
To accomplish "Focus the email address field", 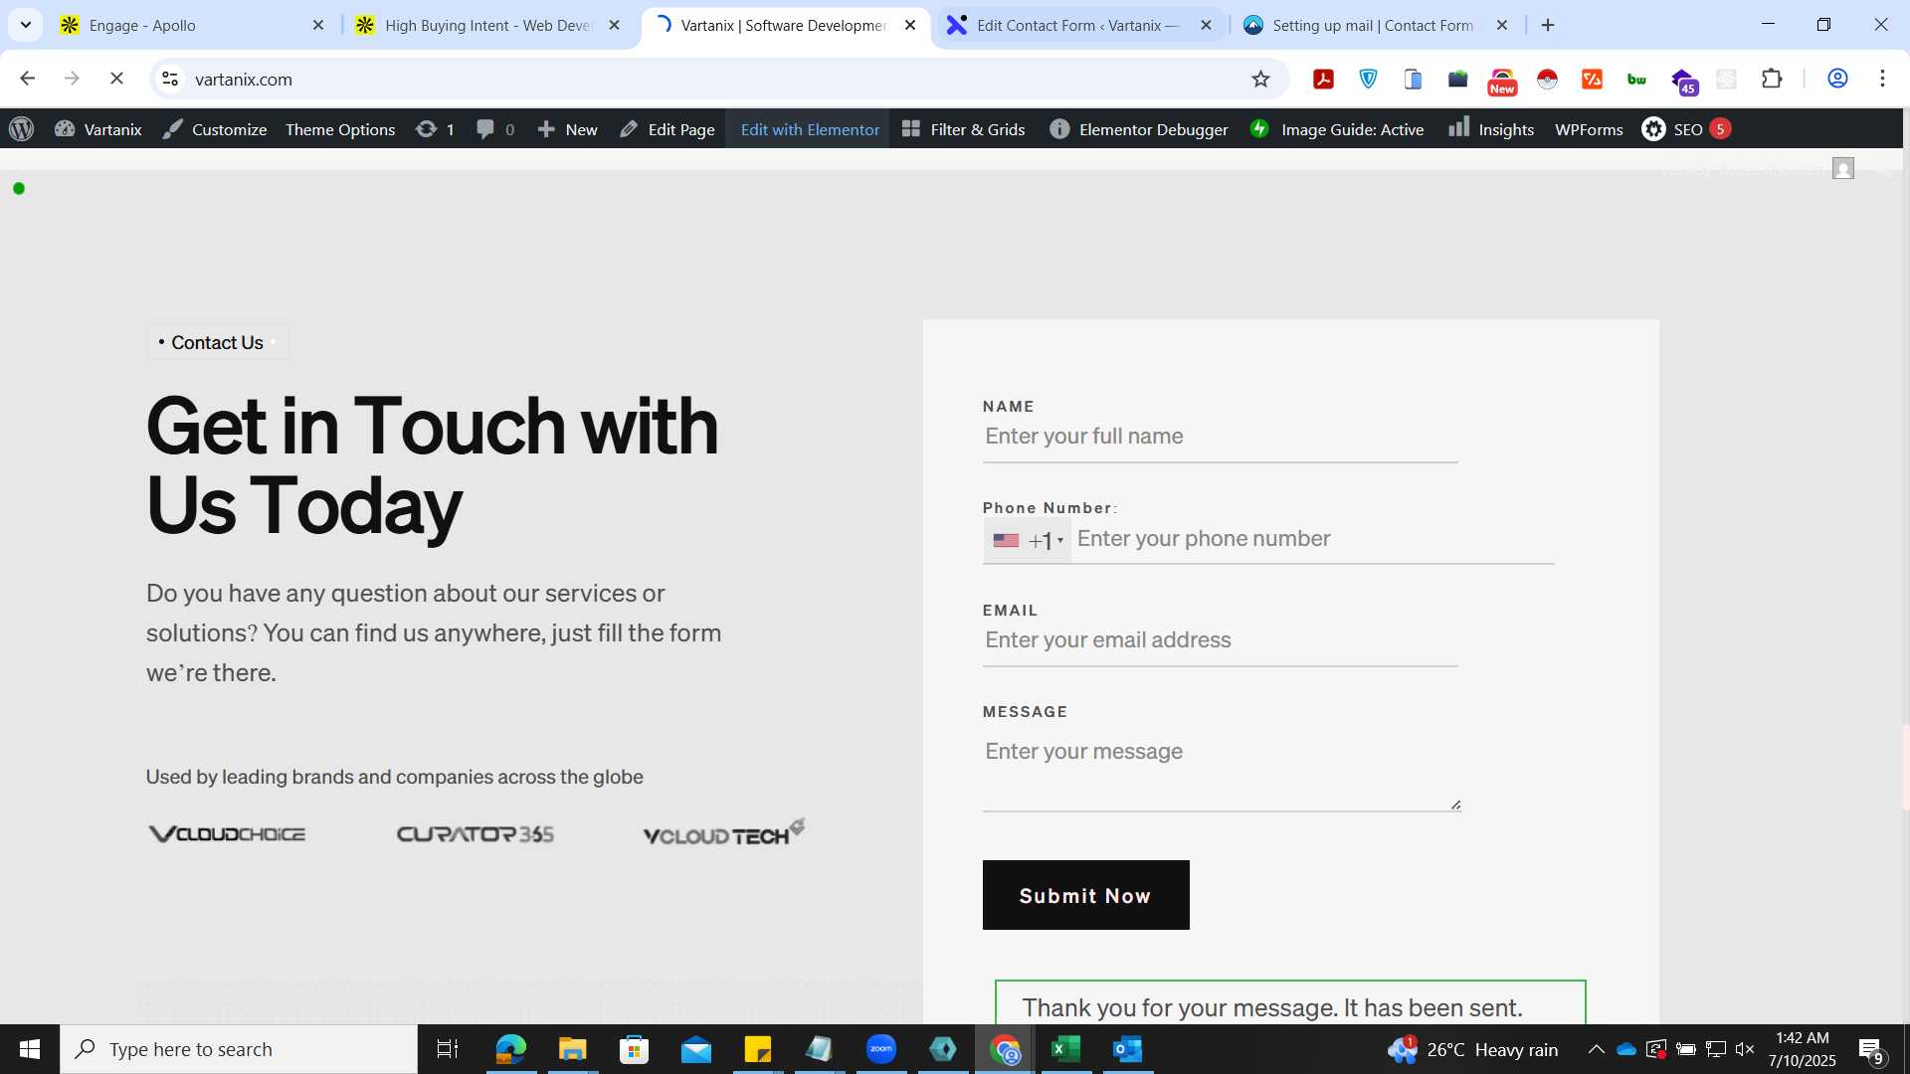I will [1221, 640].
